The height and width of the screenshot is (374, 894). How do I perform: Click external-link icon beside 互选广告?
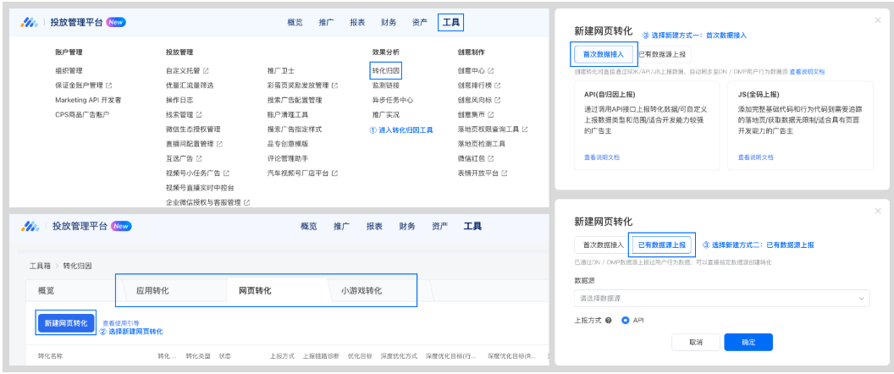coord(199,158)
